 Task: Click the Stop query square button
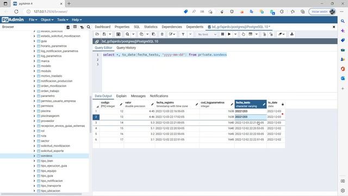coord(222,34)
